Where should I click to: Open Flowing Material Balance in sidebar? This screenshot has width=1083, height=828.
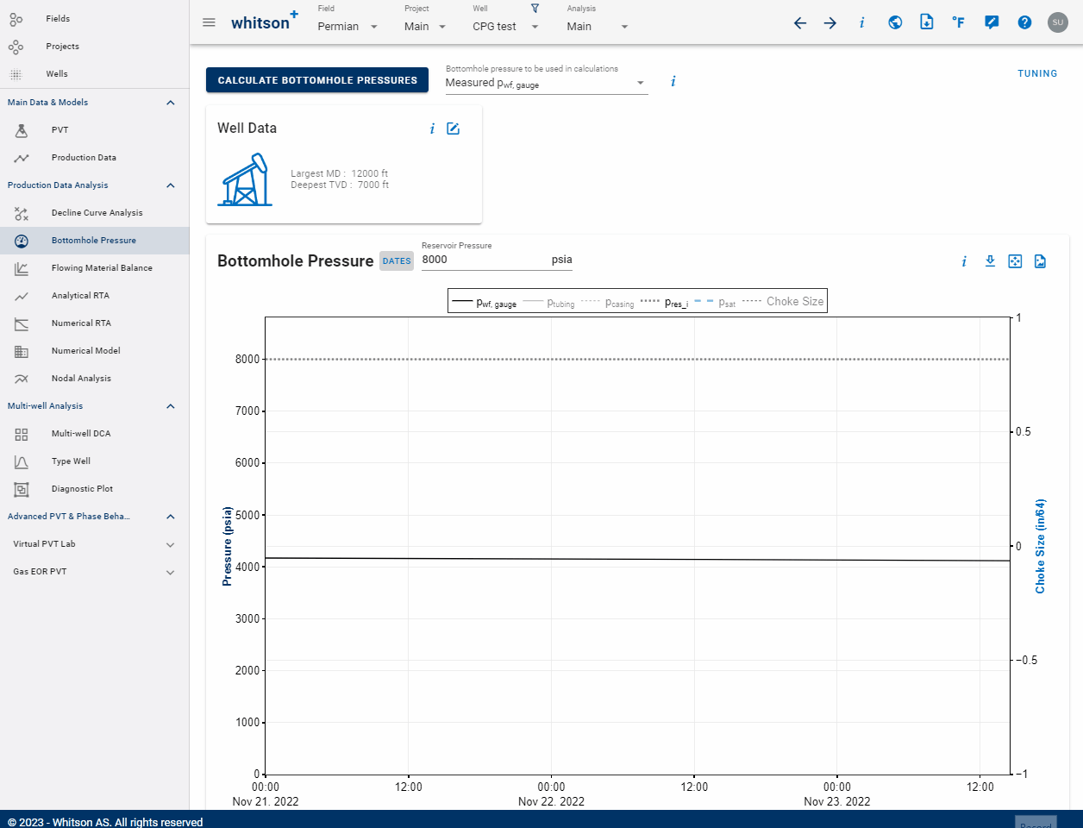tap(94, 268)
